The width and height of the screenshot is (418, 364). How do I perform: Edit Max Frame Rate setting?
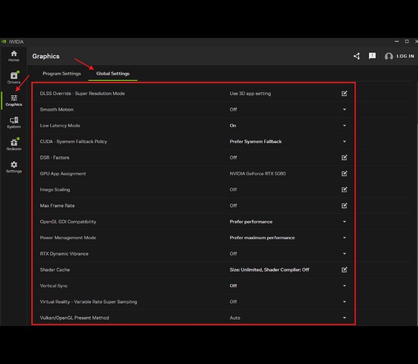(x=344, y=205)
